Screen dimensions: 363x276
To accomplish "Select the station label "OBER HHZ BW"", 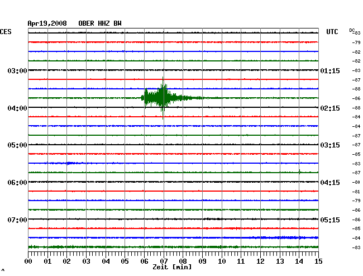I will coord(100,23).
